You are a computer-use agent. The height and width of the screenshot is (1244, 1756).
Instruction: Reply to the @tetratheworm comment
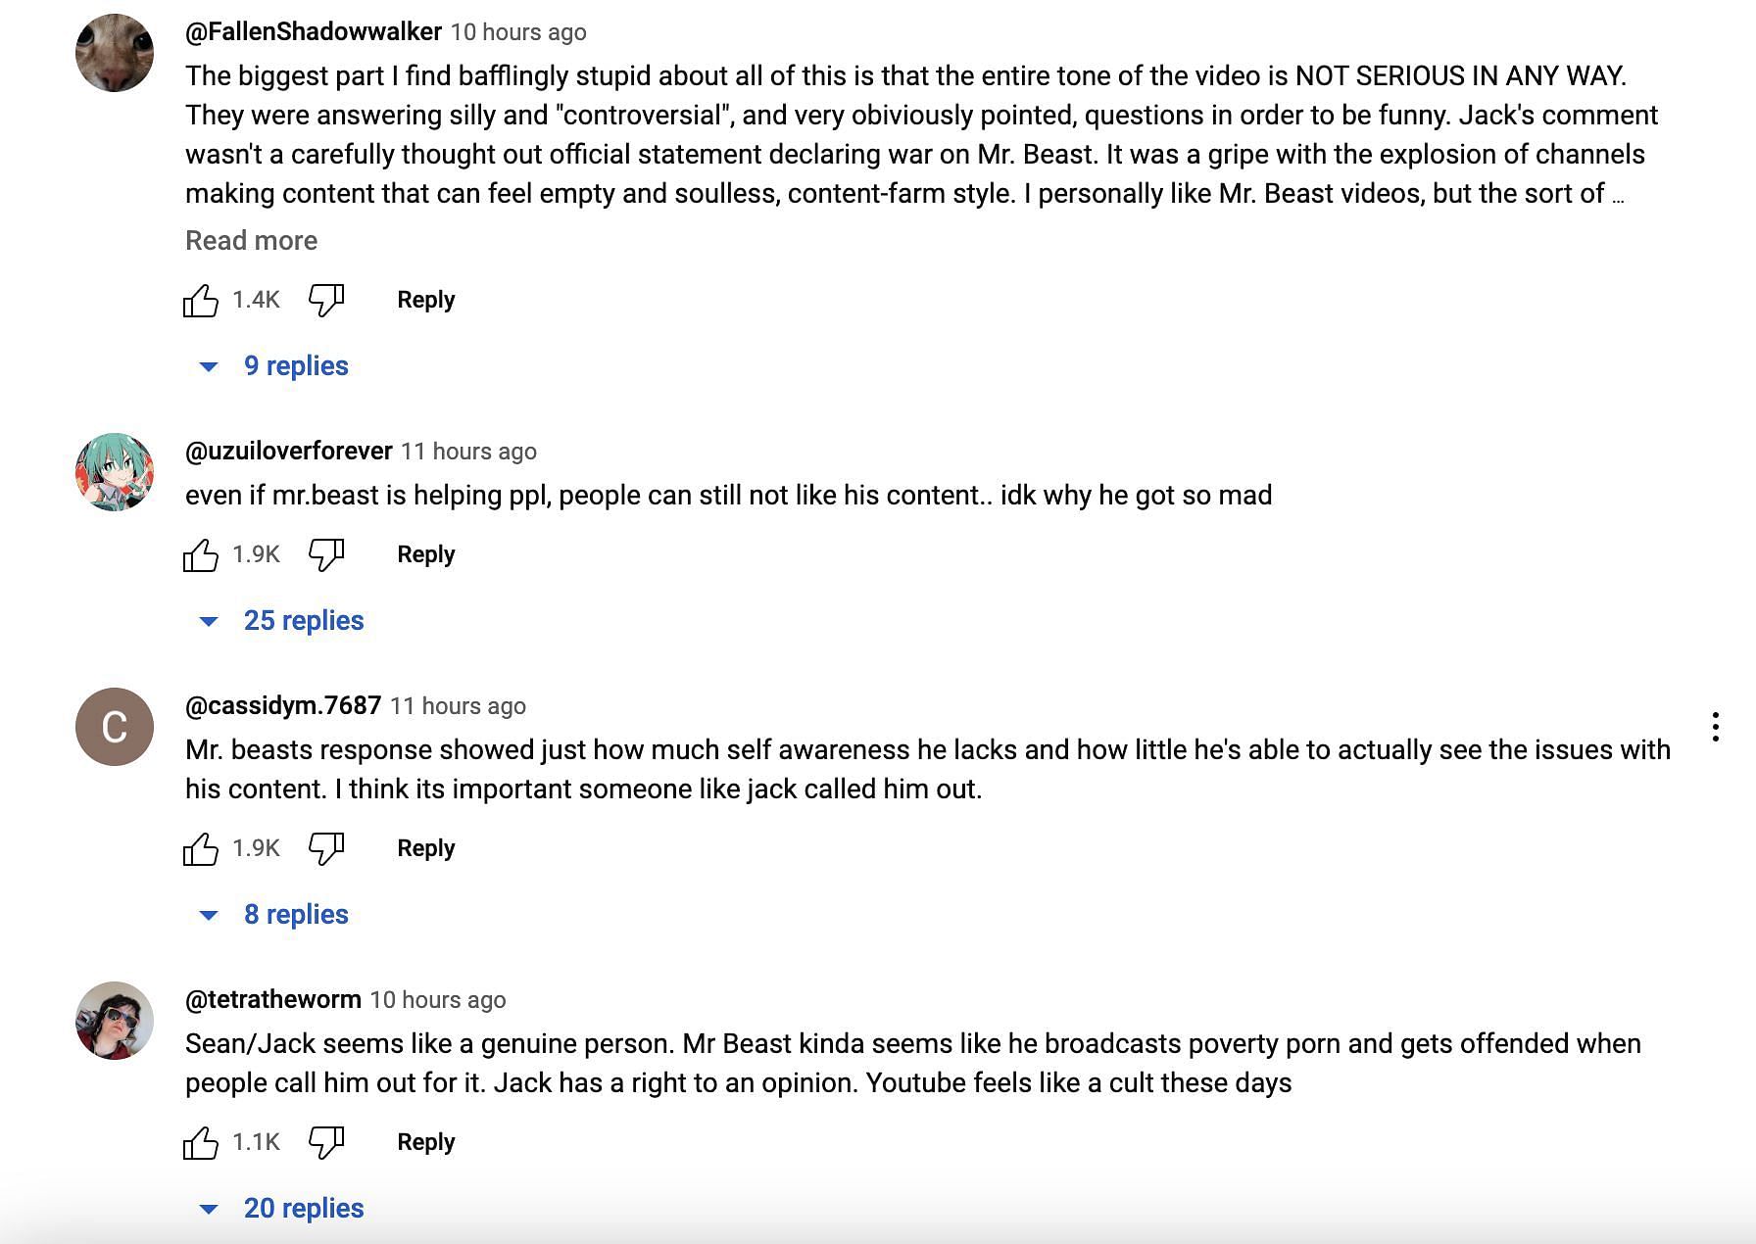click(x=425, y=1142)
